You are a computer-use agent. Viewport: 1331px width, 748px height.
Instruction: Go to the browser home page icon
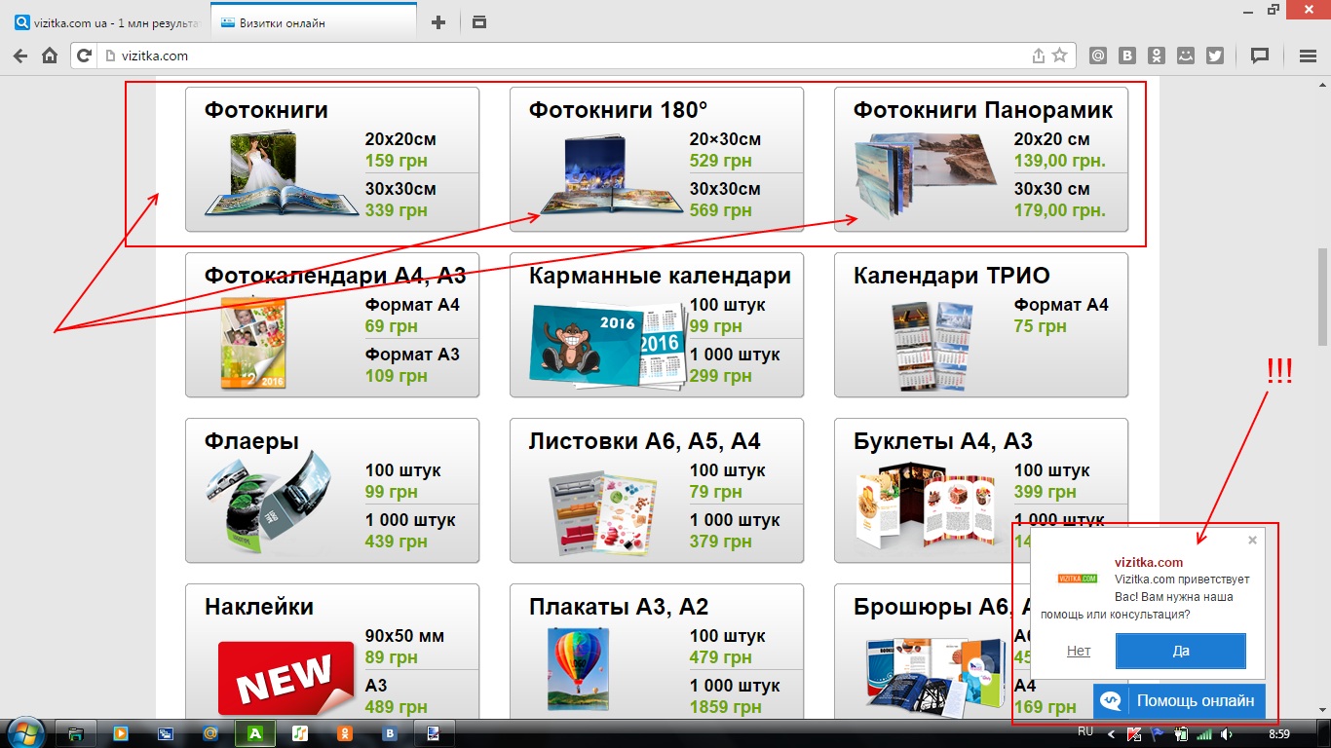[50, 56]
